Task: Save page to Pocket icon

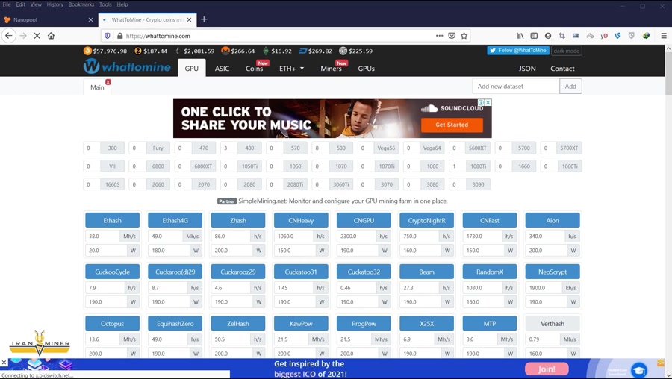Action: [x=452, y=36]
